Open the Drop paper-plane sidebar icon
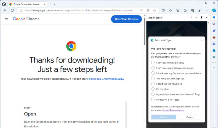 tap(214, 57)
